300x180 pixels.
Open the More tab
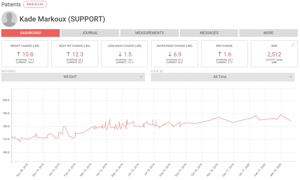pos(268,33)
